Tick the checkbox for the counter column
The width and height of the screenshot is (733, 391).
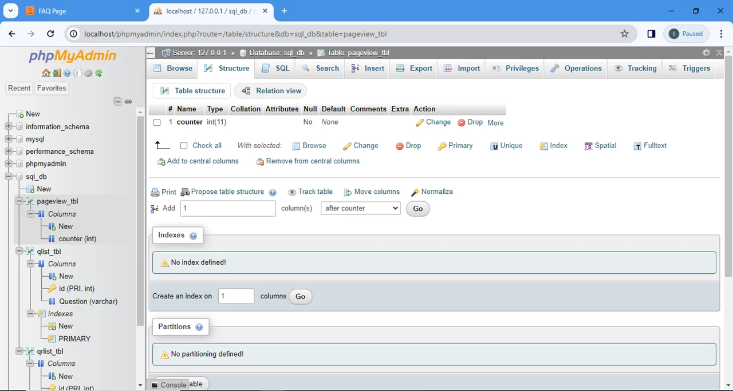[x=157, y=122]
